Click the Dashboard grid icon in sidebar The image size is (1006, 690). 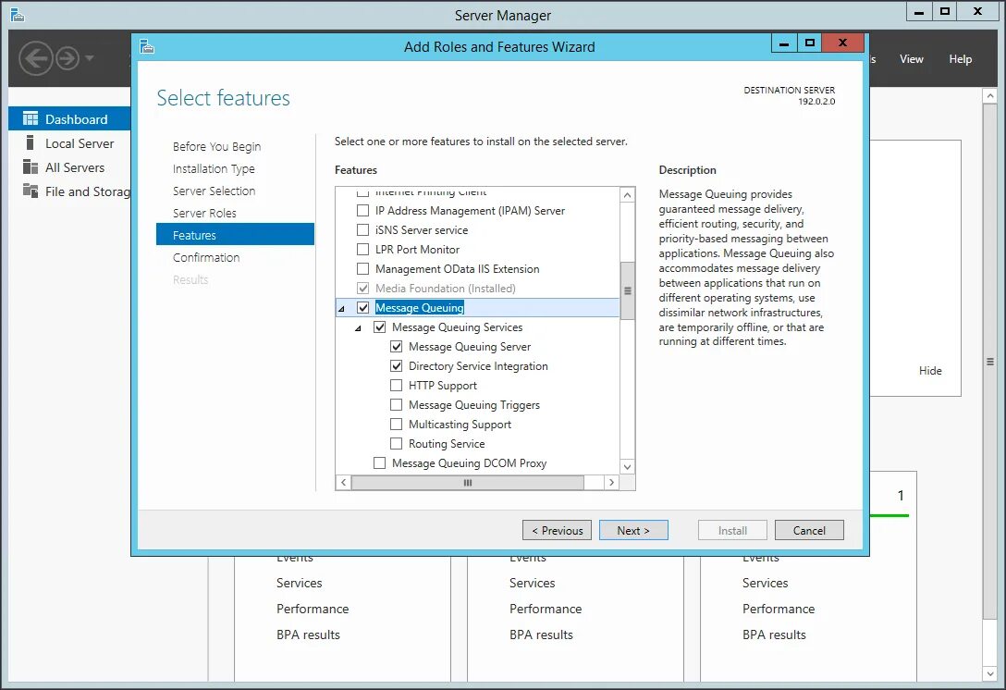click(x=31, y=118)
